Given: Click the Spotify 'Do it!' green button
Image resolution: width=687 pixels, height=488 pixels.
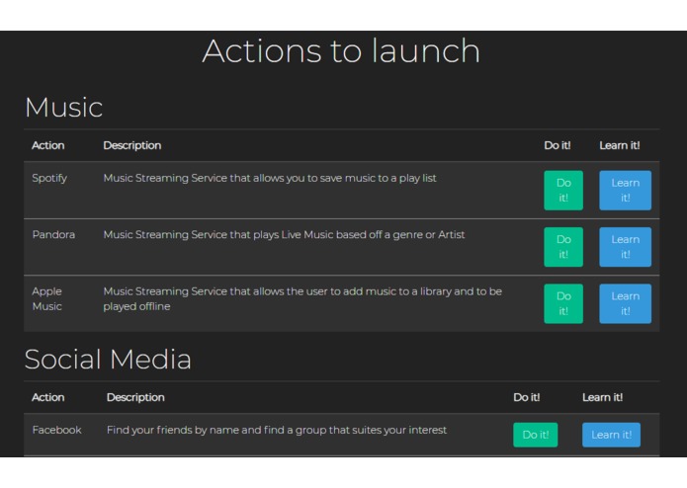Looking at the screenshot, I should pos(563,191).
